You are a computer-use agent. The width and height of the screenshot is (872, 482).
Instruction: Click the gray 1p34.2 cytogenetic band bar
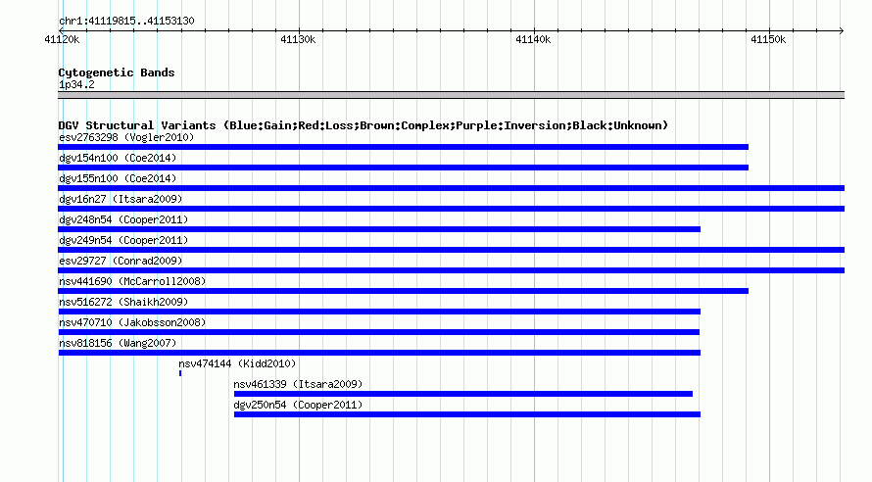click(451, 95)
